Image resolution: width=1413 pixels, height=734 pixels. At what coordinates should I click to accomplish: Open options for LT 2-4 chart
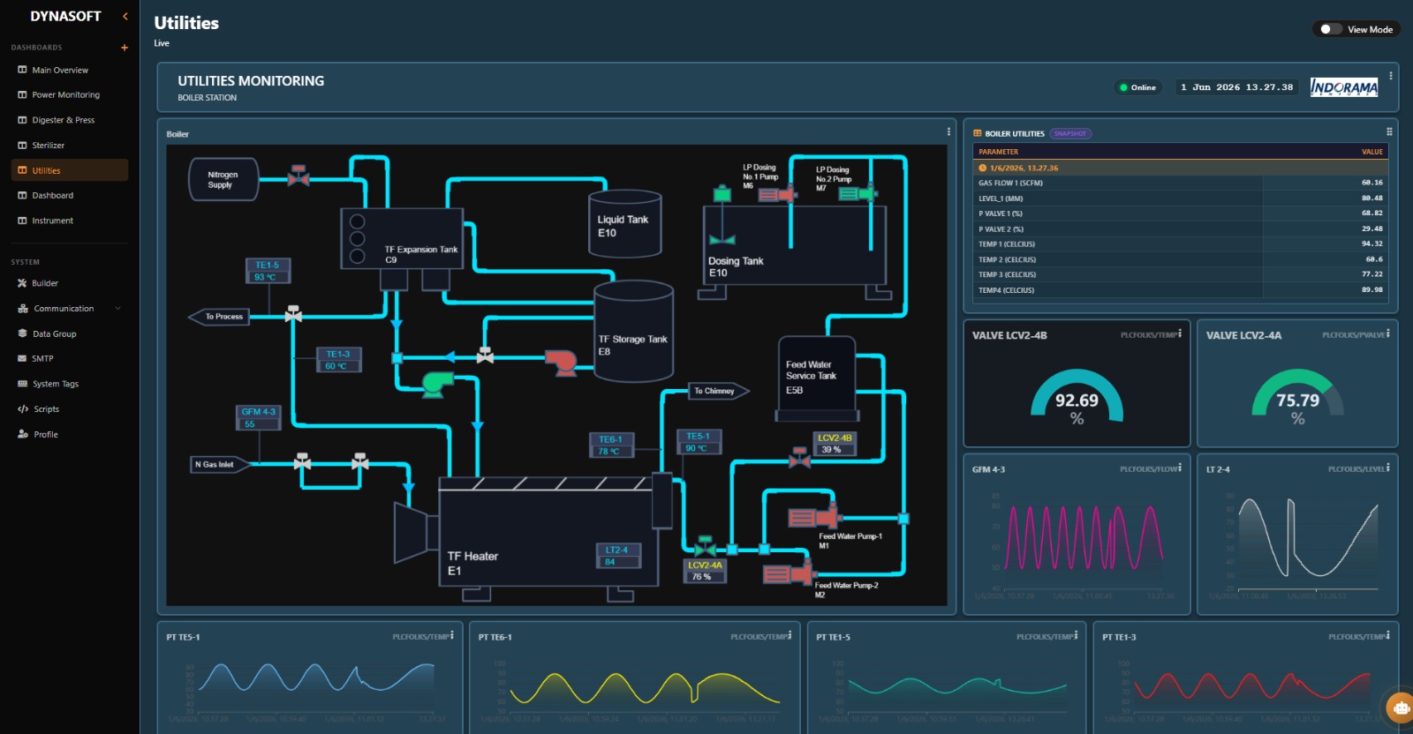point(1388,468)
